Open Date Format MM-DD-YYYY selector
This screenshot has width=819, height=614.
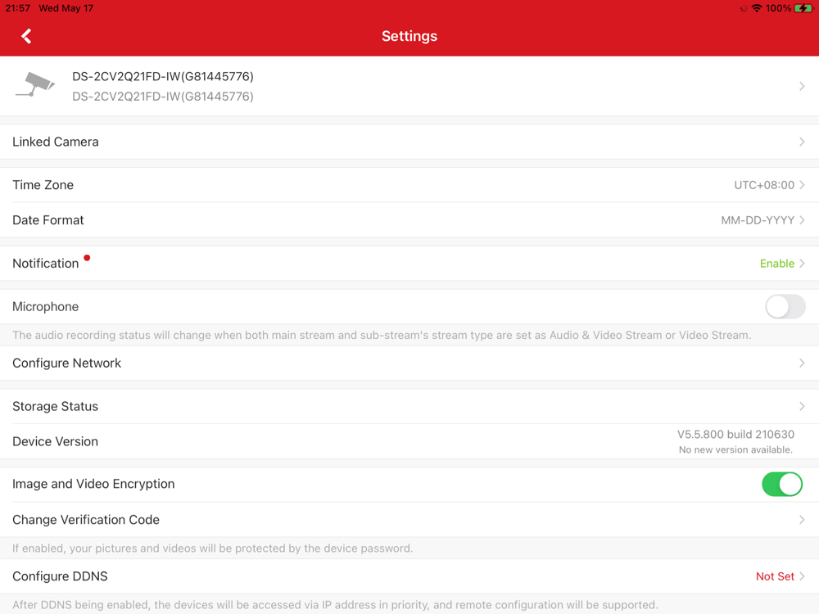tap(762, 220)
